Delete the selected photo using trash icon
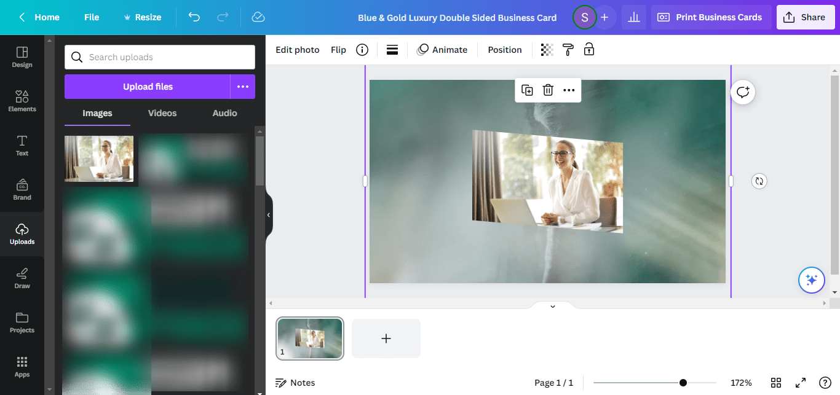 tap(548, 90)
